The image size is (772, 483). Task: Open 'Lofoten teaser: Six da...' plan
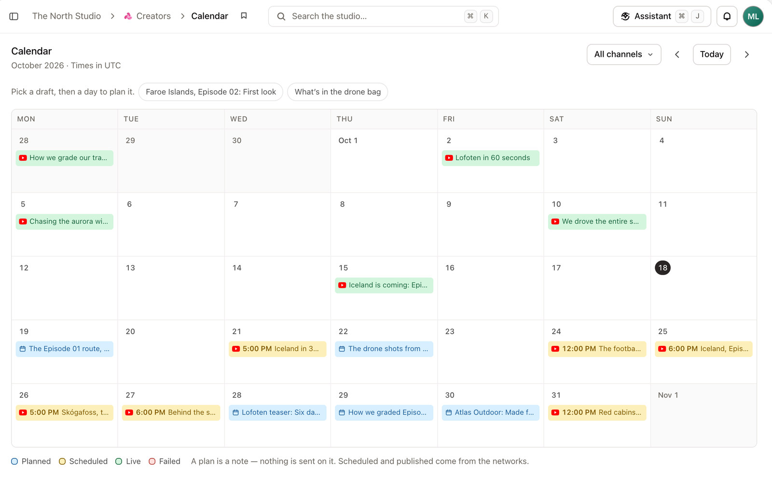click(277, 413)
